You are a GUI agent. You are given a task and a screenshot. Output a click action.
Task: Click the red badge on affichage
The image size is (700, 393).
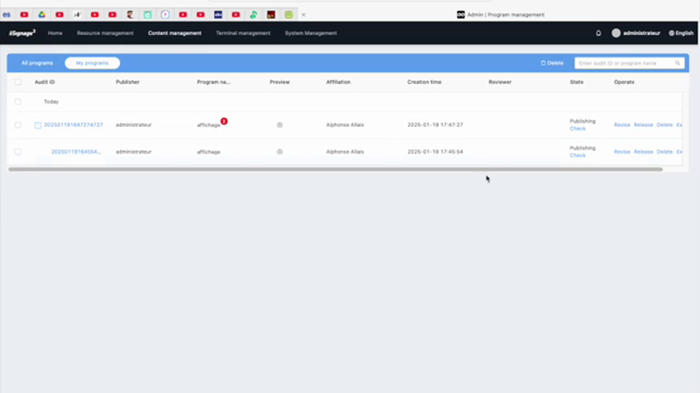point(224,121)
